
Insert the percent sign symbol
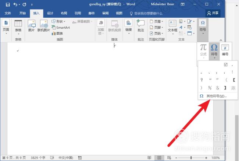coord(210,88)
